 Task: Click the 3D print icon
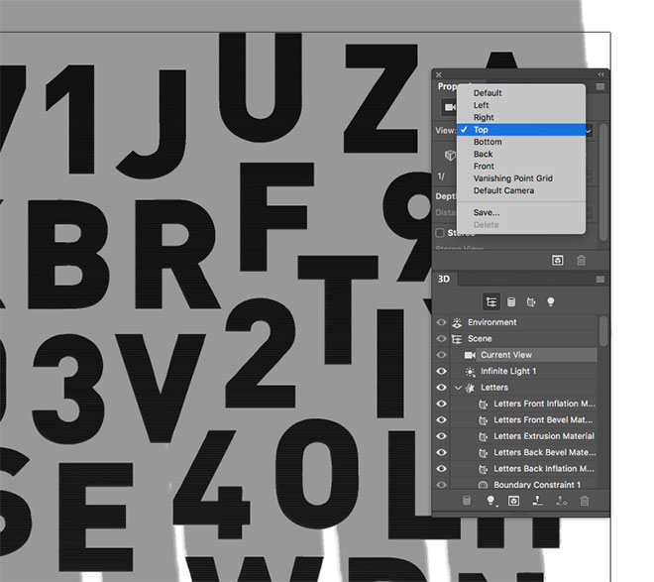(x=538, y=500)
